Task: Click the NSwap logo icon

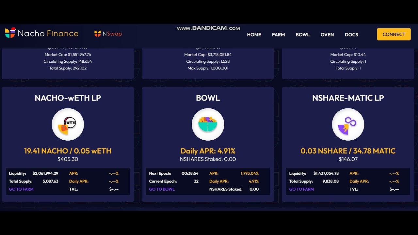Action: point(97,34)
